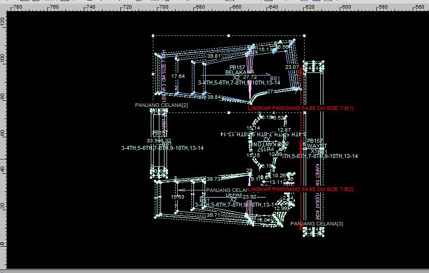Select the 15.63 dimension on front piece
429x273 pixels.
[x=178, y=197]
